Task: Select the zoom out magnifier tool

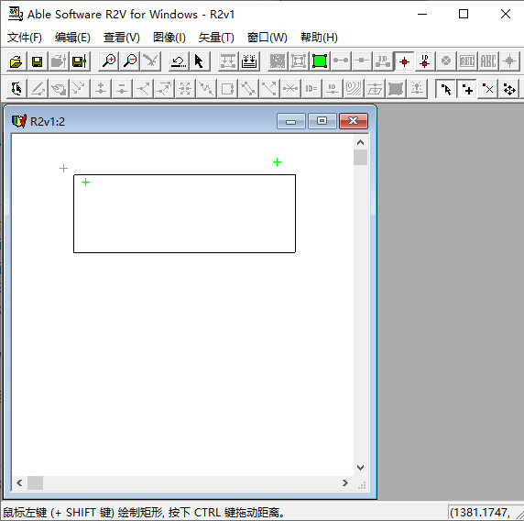Action: (130, 61)
